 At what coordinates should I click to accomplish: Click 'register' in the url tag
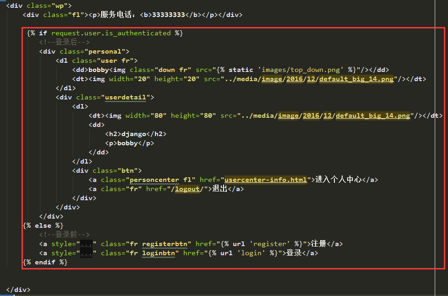(270, 244)
